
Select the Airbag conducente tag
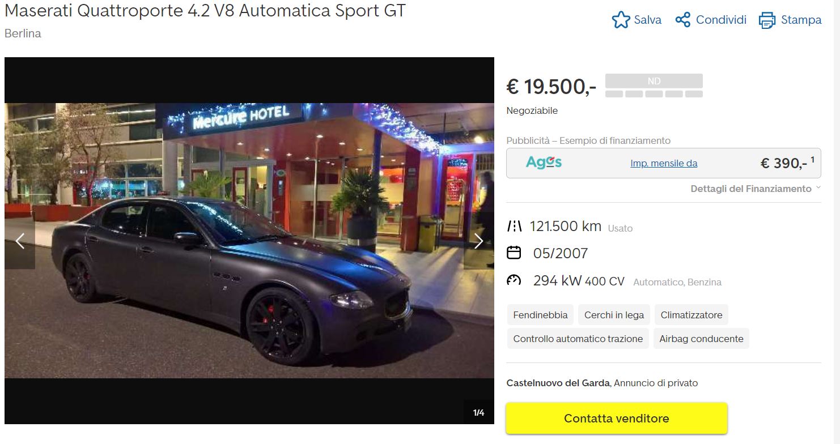(701, 339)
